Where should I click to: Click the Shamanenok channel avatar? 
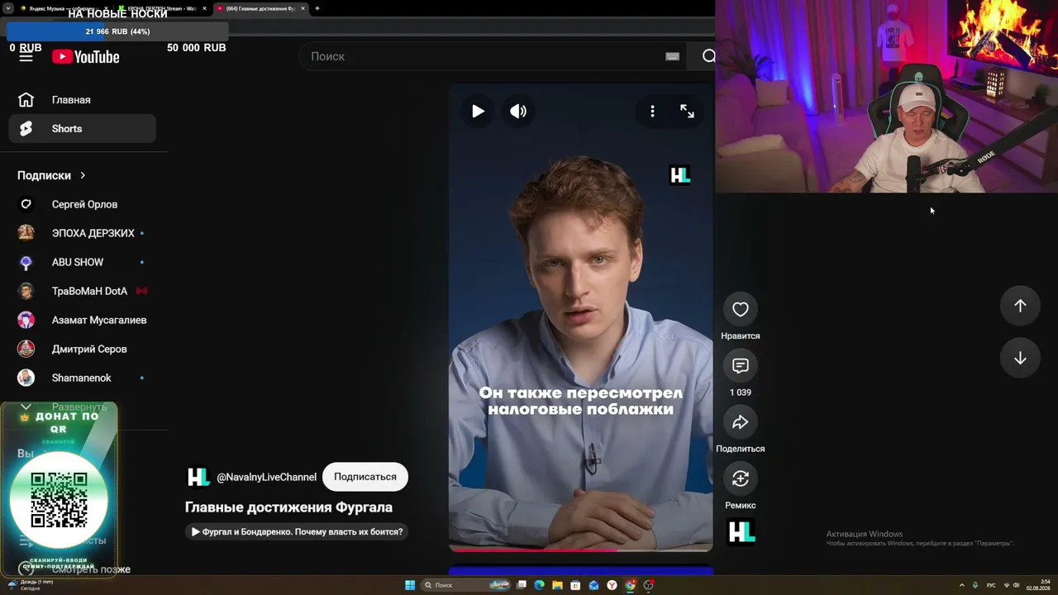[x=26, y=378]
